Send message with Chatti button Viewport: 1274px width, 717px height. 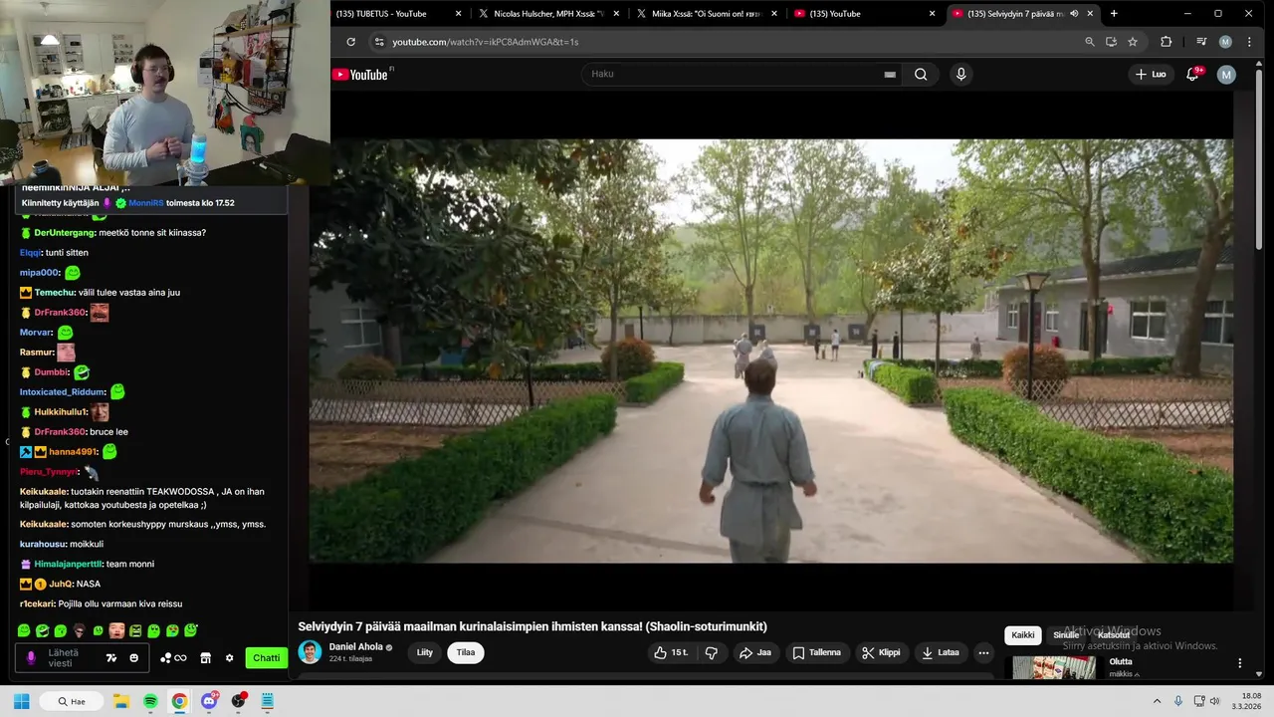pyautogui.click(x=267, y=658)
